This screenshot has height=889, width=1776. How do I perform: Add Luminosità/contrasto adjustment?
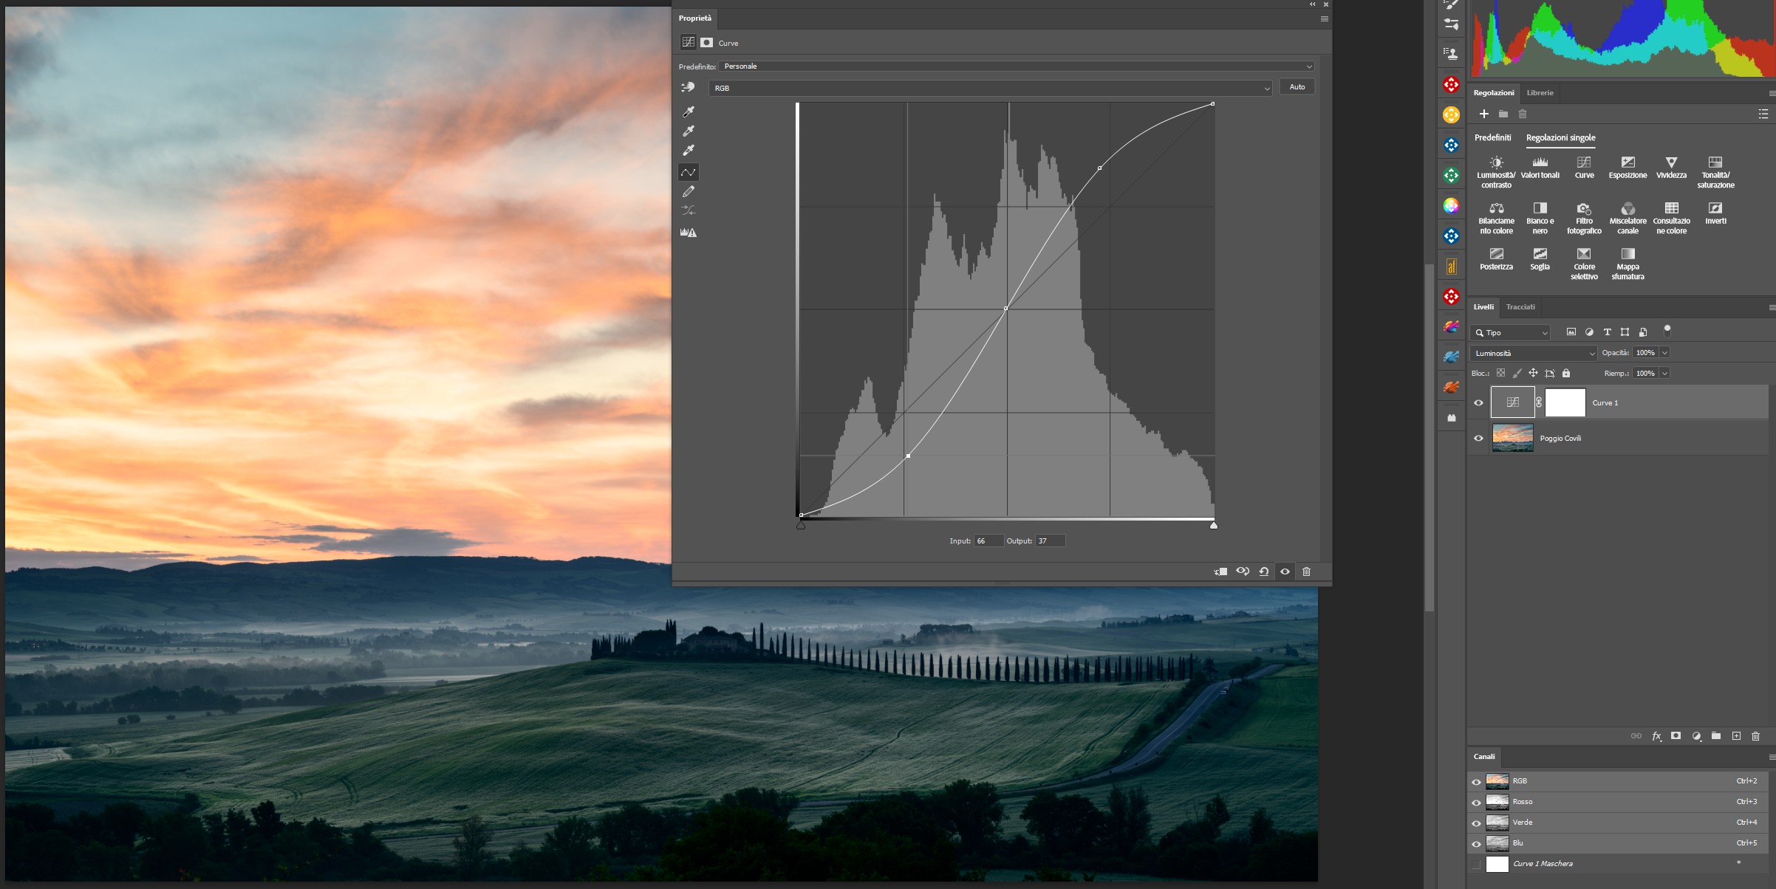point(1496,172)
